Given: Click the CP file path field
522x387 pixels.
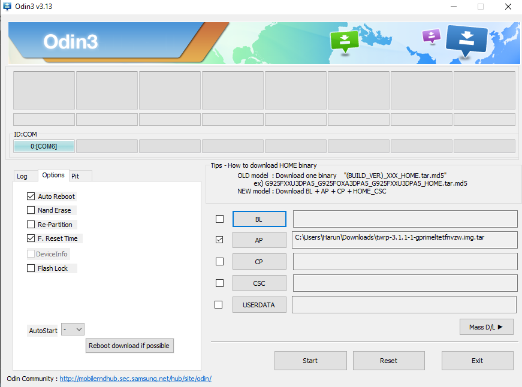Looking at the screenshot, I should pos(405,262).
